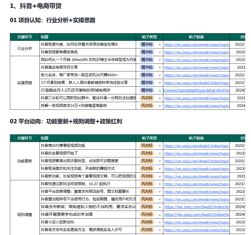Expand dropdown for 打造稳定月入5万 row
Viewport: 251px width, 235px height.
160,91
